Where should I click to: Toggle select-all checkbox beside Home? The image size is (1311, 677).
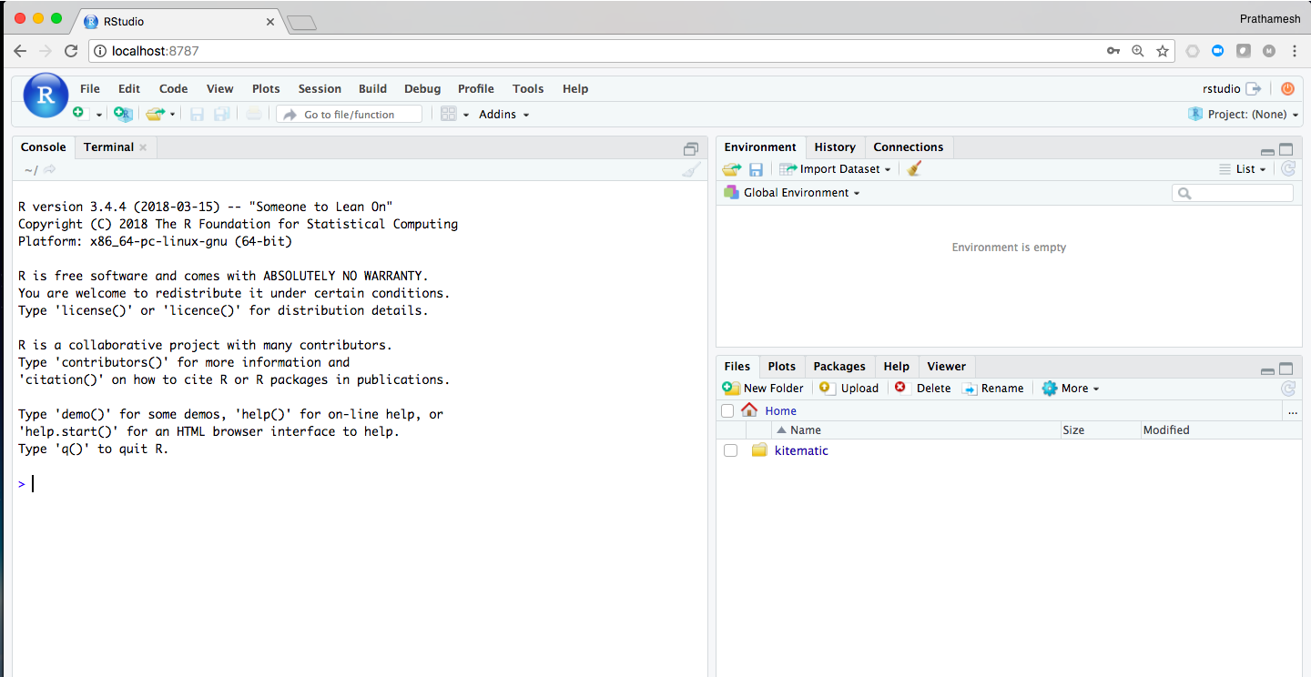click(x=727, y=411)
